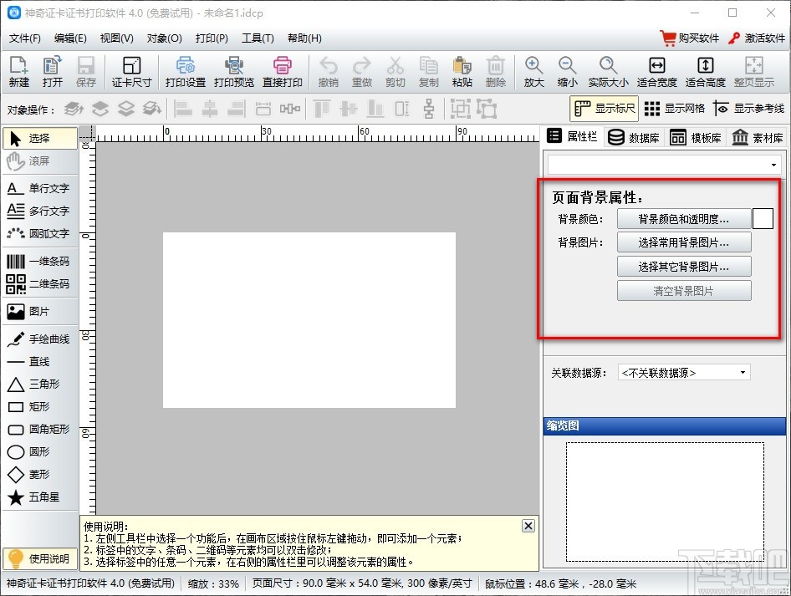Screen dimensions: 791x596
Task: Switch to the 素材库 tab
Action: tap(758, 138)
